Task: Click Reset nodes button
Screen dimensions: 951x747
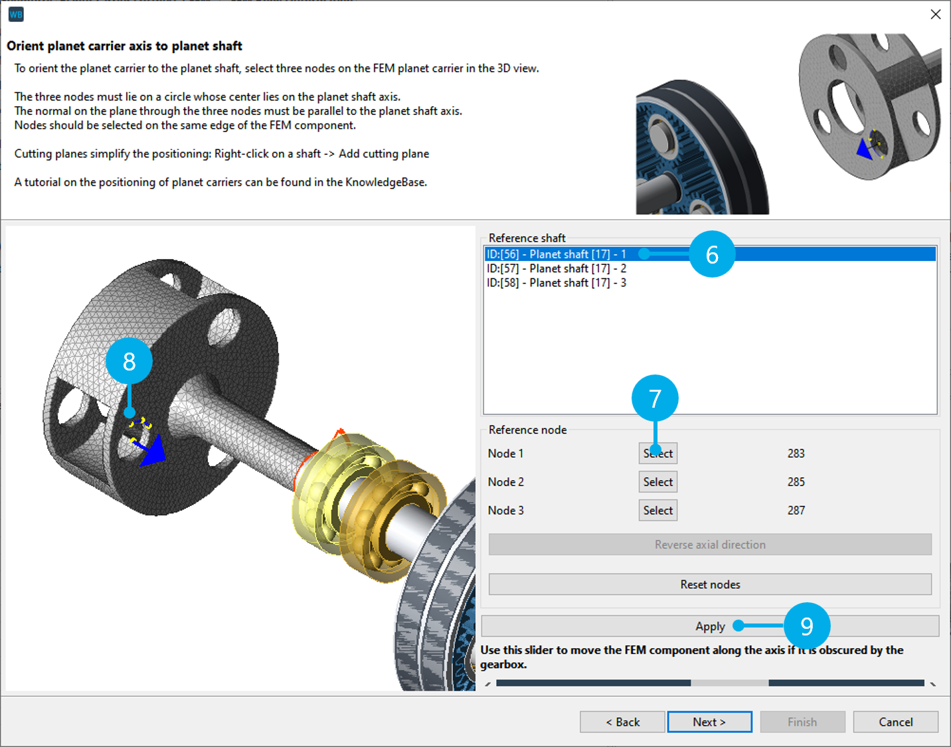Action: coord(710,584)
